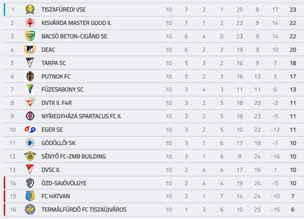Click the Tarpa SC team crest
The width and height of the screenshot is (304, 219).
30,63
